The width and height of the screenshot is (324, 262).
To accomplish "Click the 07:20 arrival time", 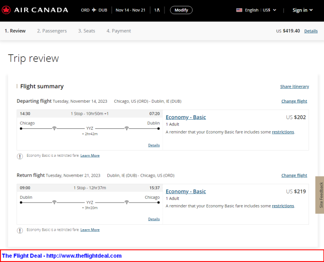I will point(154,113).
